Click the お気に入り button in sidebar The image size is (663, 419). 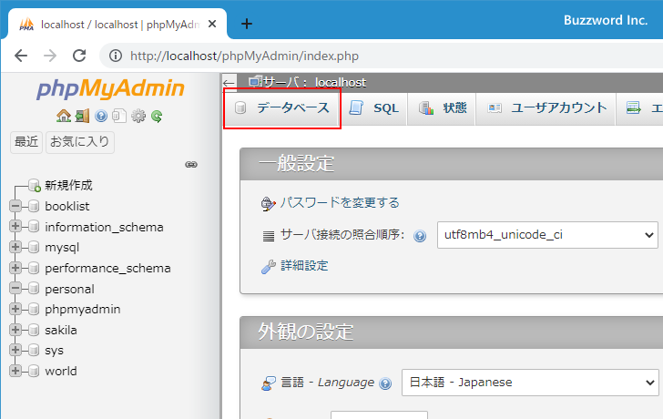click(80, 142)
